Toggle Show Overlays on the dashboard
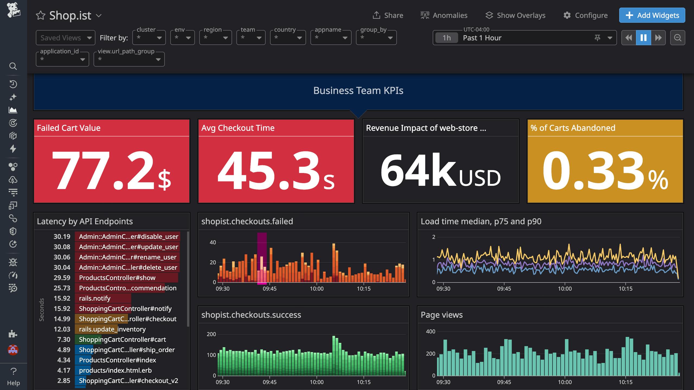Screen dimensions: 694x390 [515, 15]
